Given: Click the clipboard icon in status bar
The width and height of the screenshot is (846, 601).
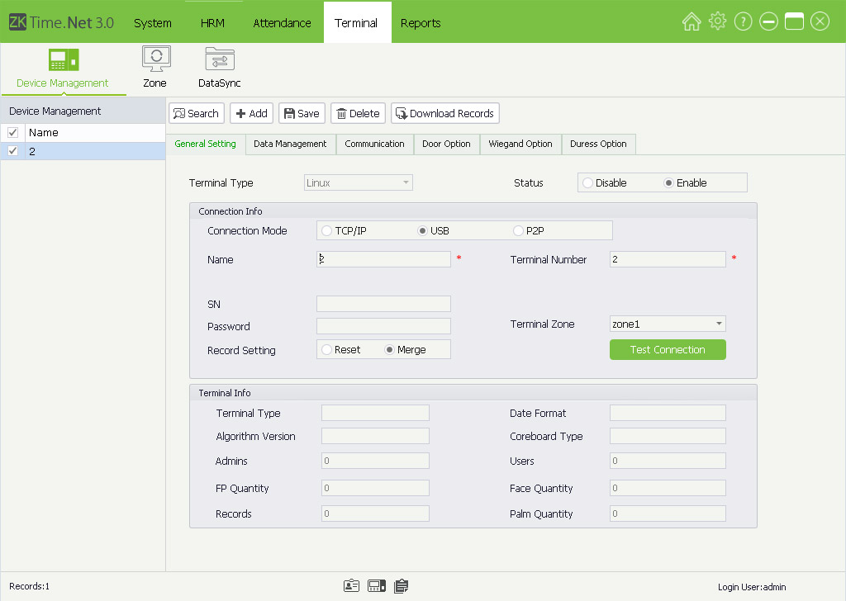Looking at the screenshot, I should [402, 586].
